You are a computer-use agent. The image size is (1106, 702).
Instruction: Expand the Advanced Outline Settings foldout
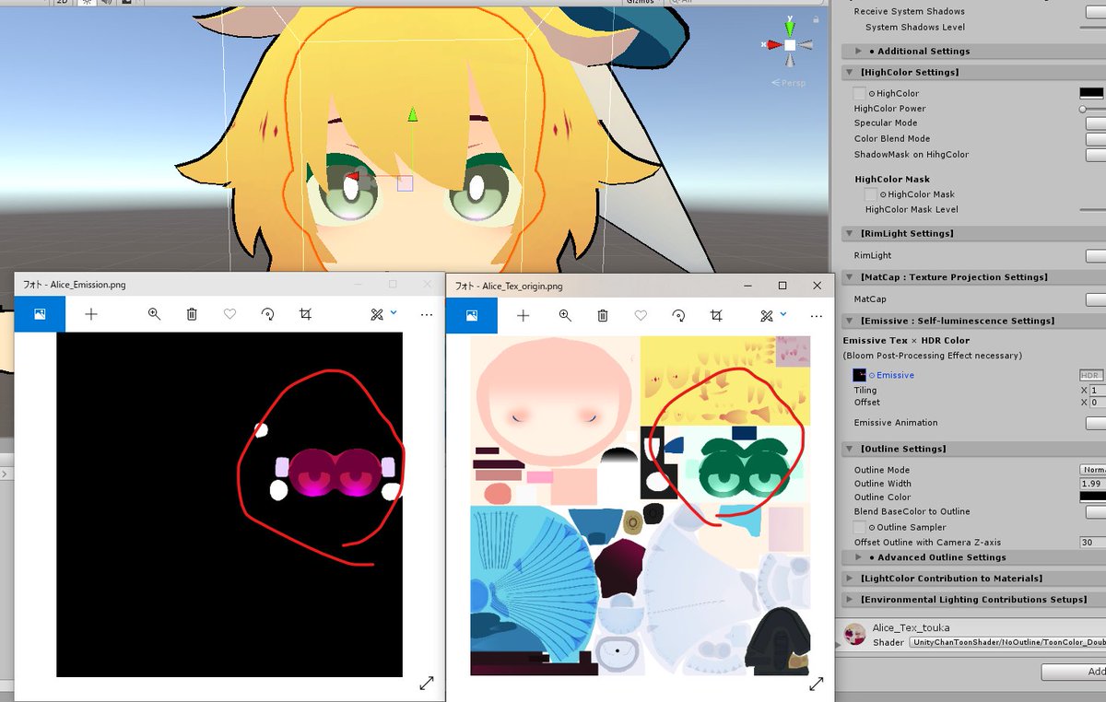pyautogui.click(x=859, y=557)
